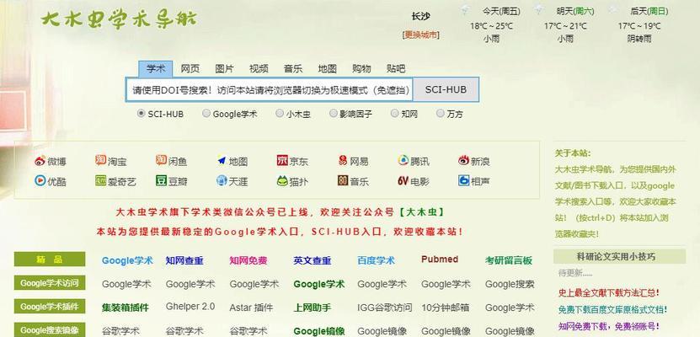Screen dimensions: 700x337
Task: Switch to the 购物 search tab
Action: pyautogui.click(x=361, y=69)
